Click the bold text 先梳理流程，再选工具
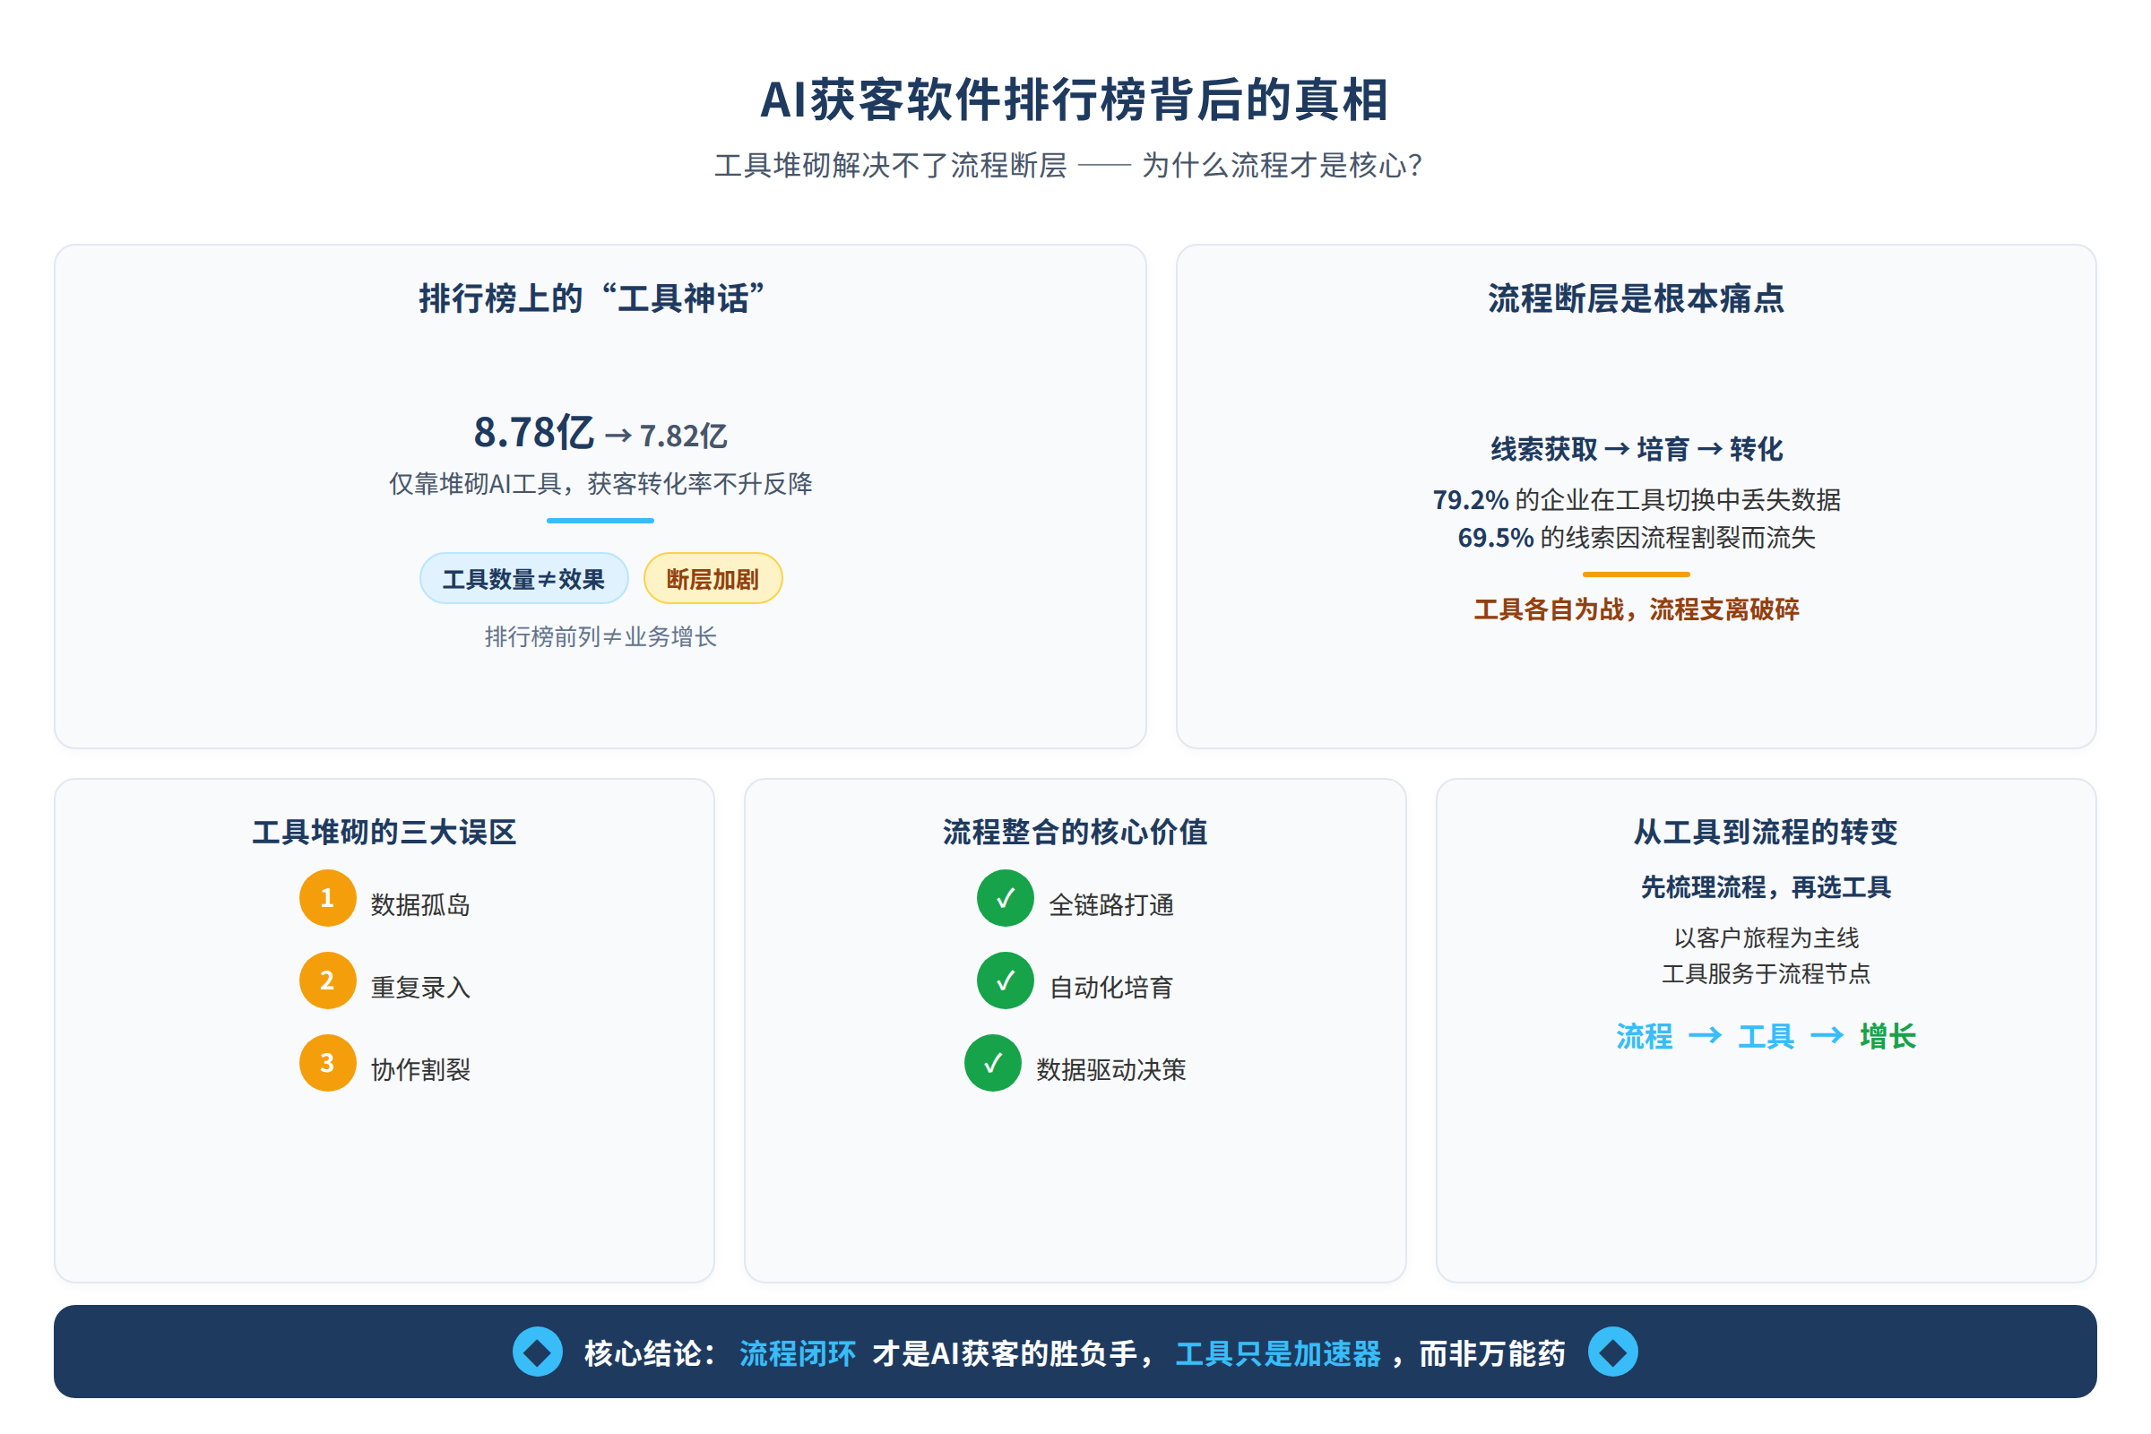Screen dimensions: 2151x1434 pos(1766,887)
